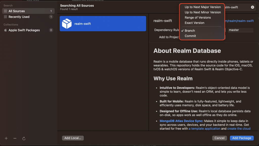This screenshot has width=259, height=146.
Task: Click the All Sources grid icon
Action: click(6, 11)
